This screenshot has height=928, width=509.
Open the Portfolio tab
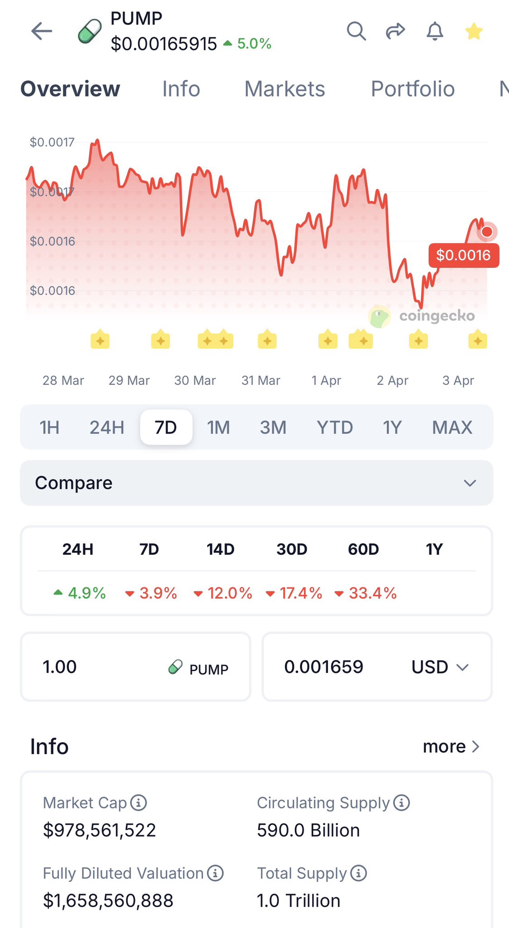[413, 89]
